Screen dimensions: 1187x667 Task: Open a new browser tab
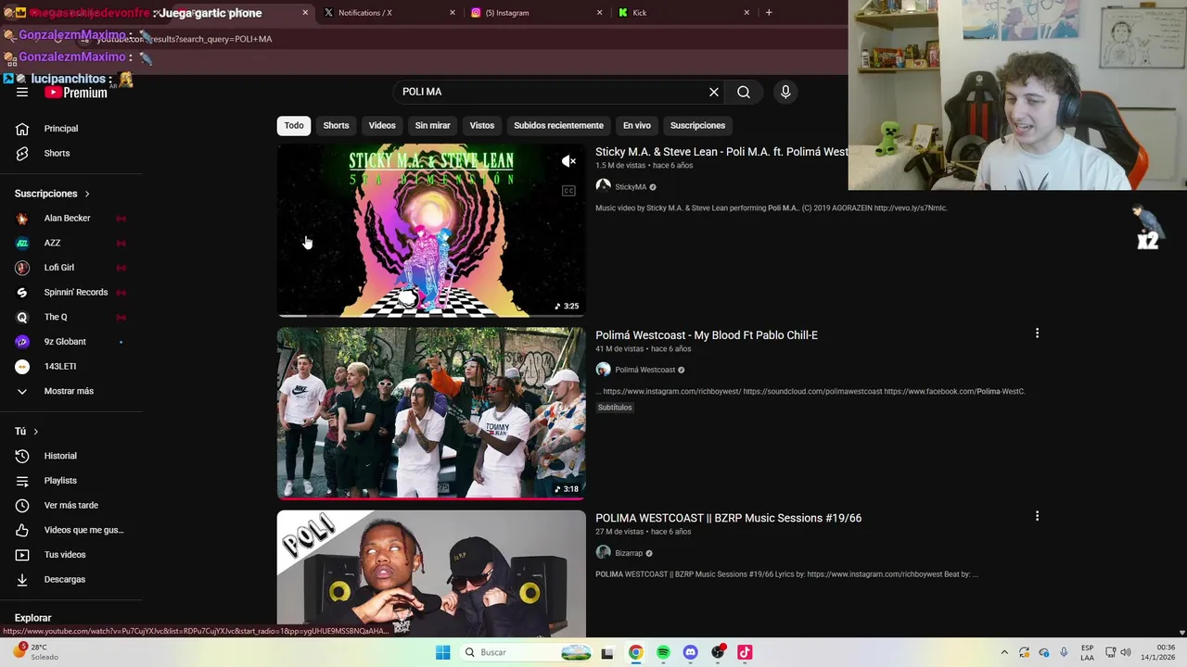pyautogui.click(x=769, y=13)
